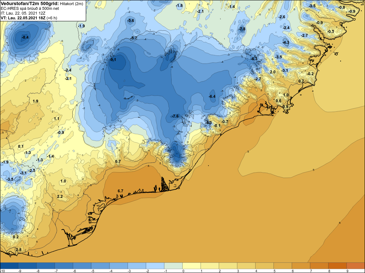Screen dimensions: 365x273
Task: Click the 'IT: Lau. 22. 05. 2021 12Z' line
Action: pyautogui.click(x=23, y=13)
